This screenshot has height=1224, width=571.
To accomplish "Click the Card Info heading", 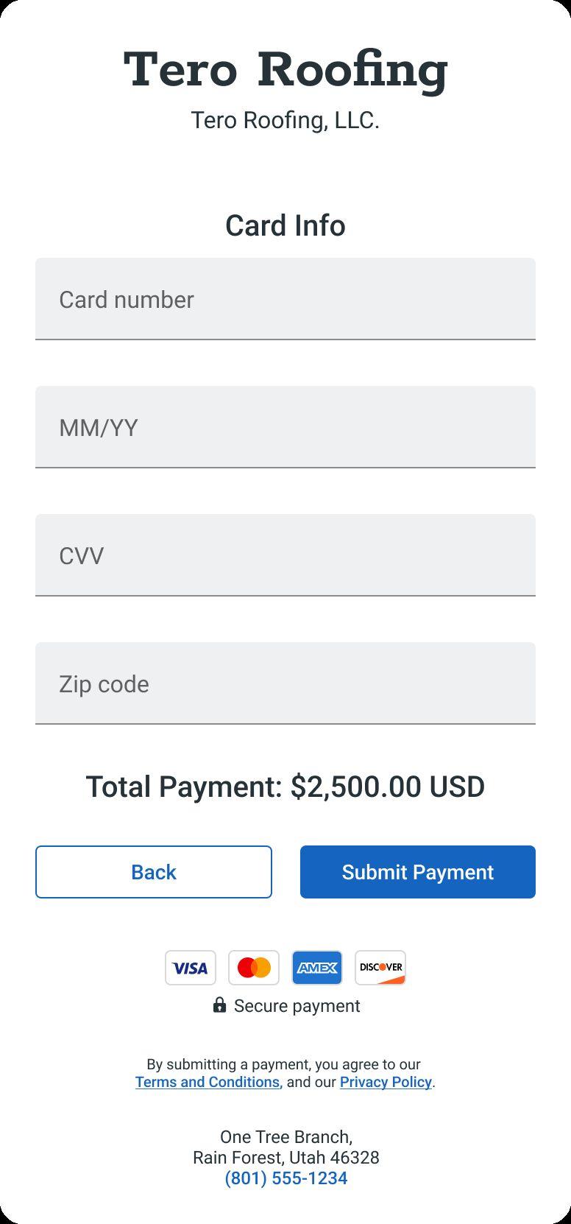I will coord(285,226).
